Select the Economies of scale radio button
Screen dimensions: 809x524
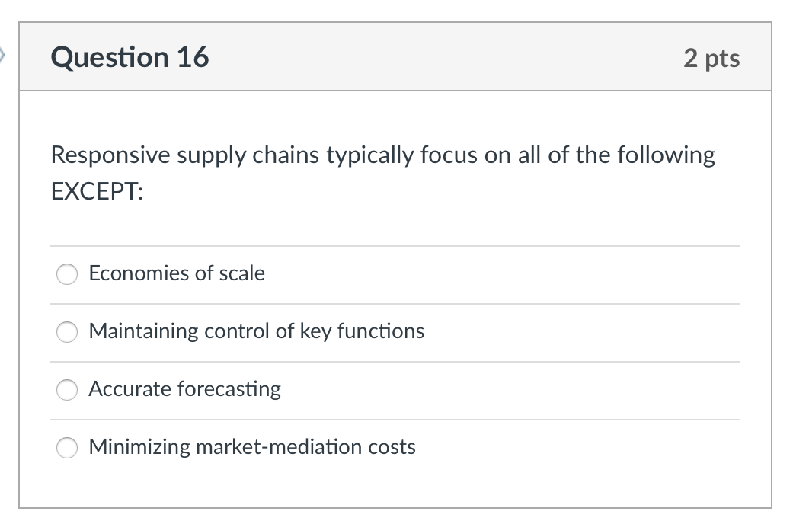[66, 274]
